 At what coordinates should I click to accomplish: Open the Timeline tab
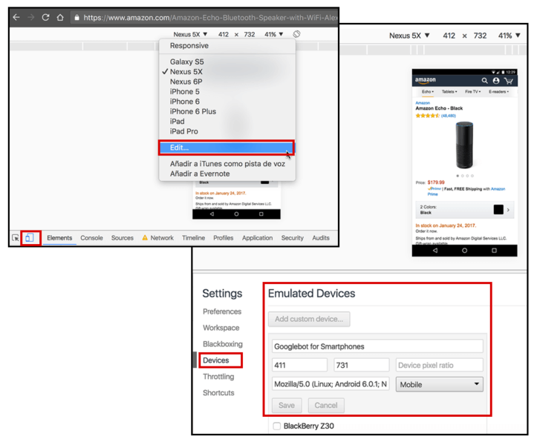tap(194, 238)
